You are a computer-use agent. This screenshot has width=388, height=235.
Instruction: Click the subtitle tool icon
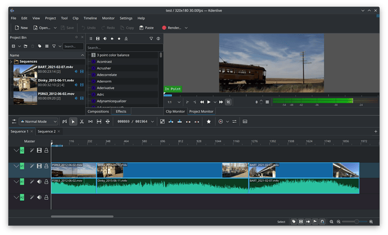click(245, 122)
